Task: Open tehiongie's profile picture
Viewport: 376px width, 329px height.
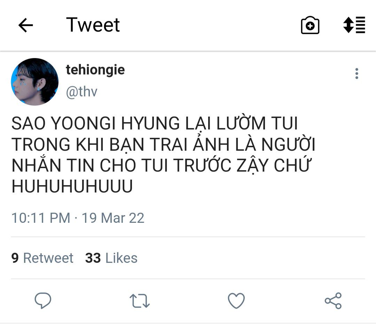Action: click(x=35, y=82)
